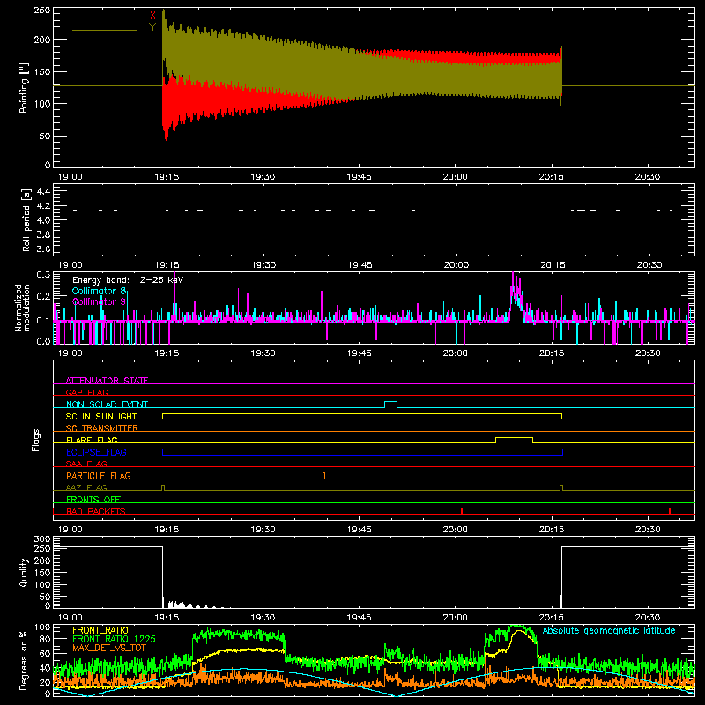Click the '3.6' tick on Roll period axis
705x705 pixels.
[x=43, y=249]
